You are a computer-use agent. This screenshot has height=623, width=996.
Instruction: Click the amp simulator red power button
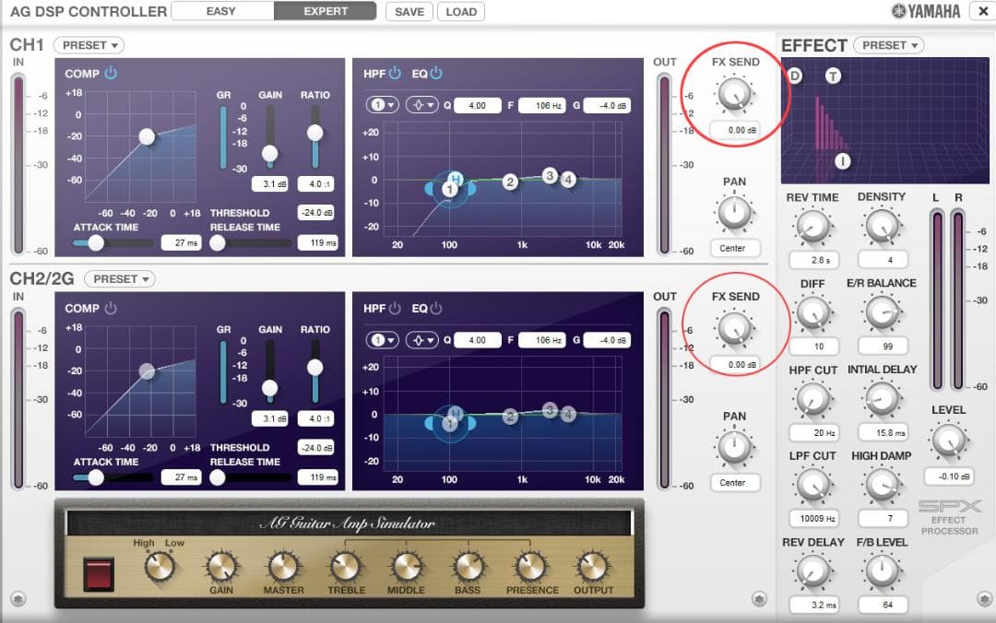99,572
